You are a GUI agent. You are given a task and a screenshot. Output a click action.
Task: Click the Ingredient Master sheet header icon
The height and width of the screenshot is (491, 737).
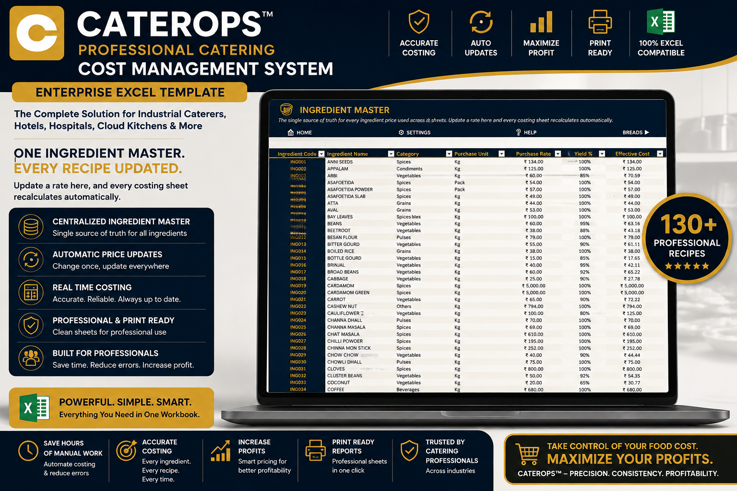[x=286, y=110]
